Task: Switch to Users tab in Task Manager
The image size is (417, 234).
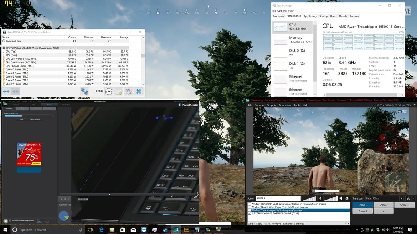Action: [x=333, y=16]
